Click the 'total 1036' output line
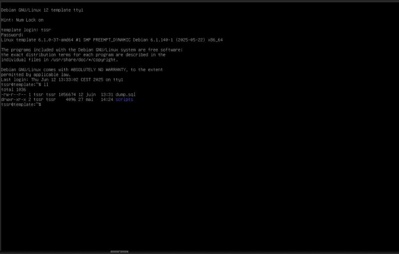This screenshot has width=399, height=254. tap(14, 89)
